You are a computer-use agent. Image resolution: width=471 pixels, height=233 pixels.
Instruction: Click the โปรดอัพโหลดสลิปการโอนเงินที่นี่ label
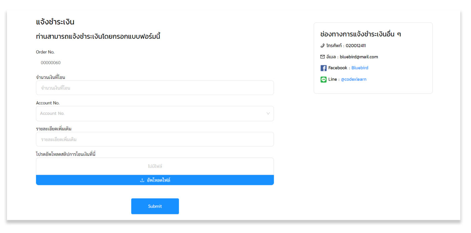[x=66, y=154]
